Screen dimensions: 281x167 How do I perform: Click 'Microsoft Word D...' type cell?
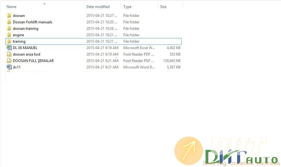pos(139,67)
